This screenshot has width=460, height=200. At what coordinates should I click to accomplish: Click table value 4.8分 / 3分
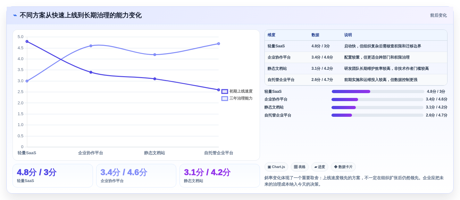pyautogui.click(x=321, y=46)
